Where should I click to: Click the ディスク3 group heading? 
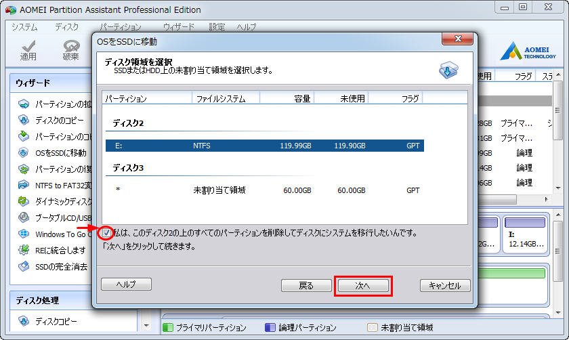point(128,168)
